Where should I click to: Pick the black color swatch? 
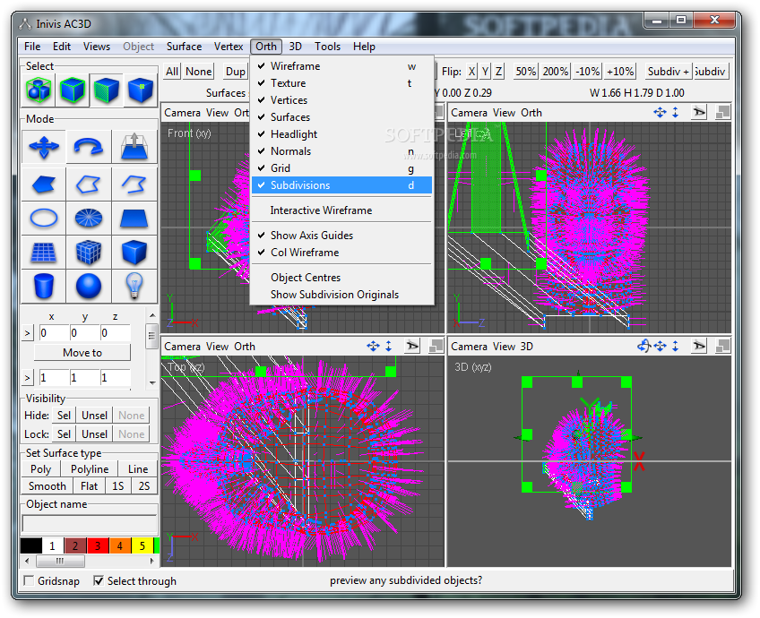(x=31, y=545)
